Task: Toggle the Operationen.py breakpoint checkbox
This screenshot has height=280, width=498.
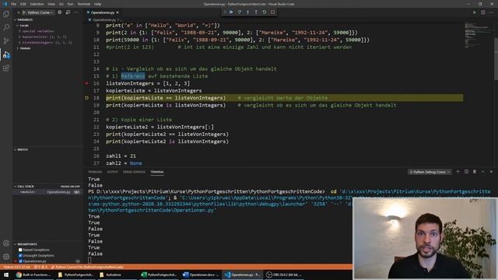Action: point(20,261)
